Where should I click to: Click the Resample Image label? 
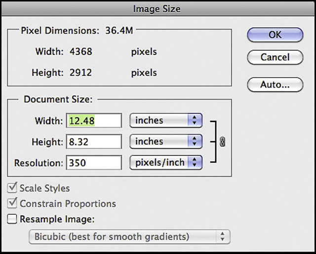(57, 218)
